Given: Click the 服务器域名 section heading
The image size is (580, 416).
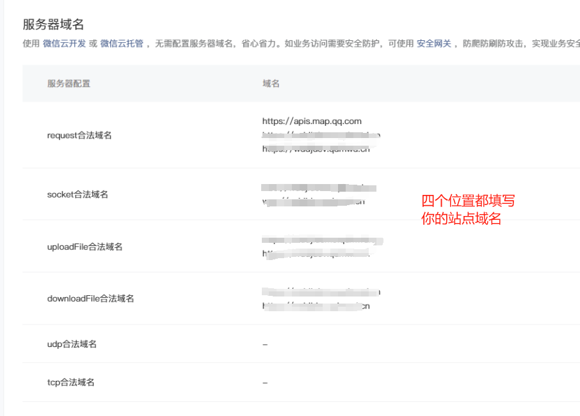Looking at the screenshot, I should click(53, 25).
